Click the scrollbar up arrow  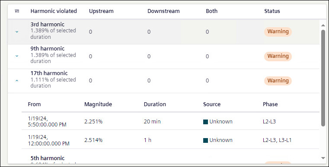click(323, 25)
